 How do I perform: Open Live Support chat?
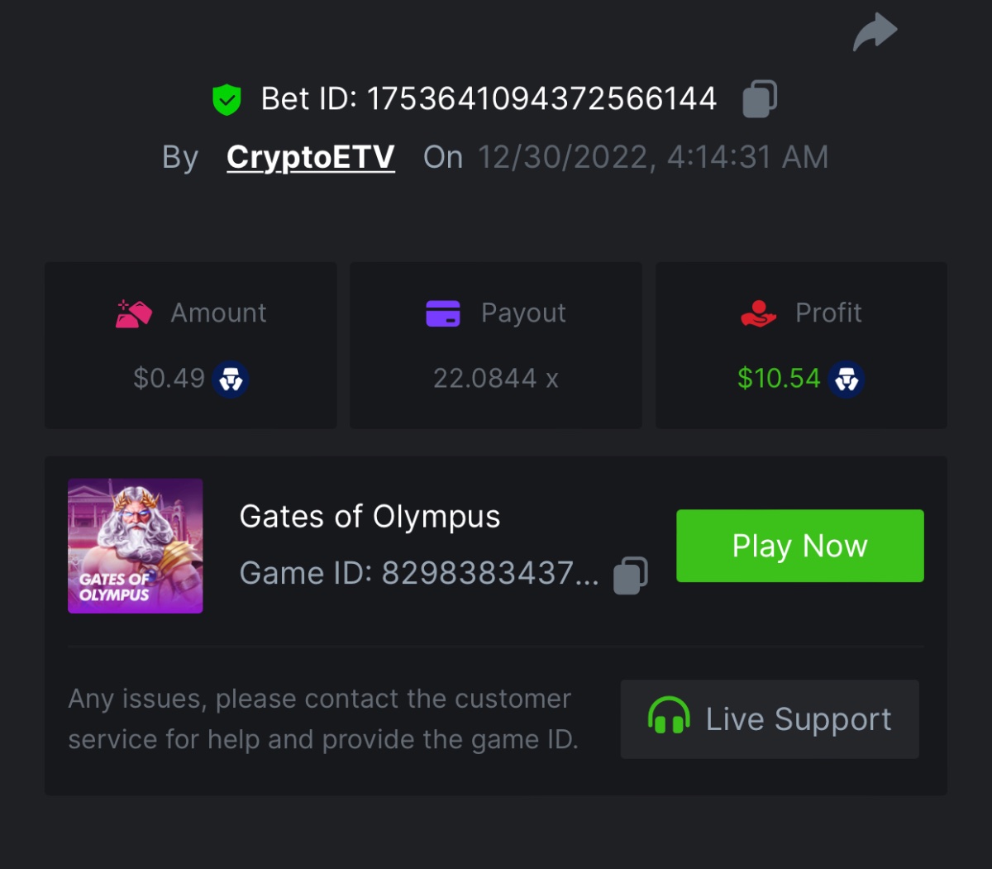coord(770,719)
